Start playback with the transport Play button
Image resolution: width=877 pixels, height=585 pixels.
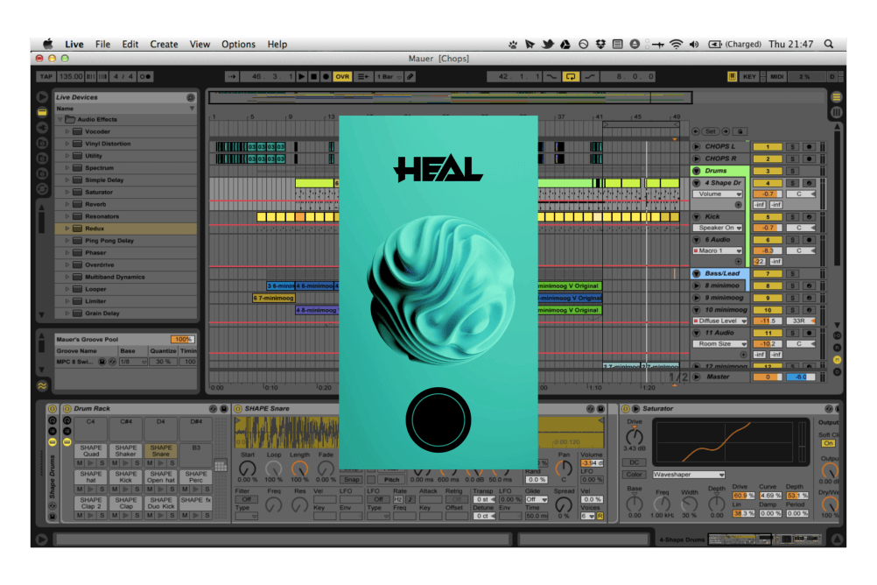[x=301, y=77]
